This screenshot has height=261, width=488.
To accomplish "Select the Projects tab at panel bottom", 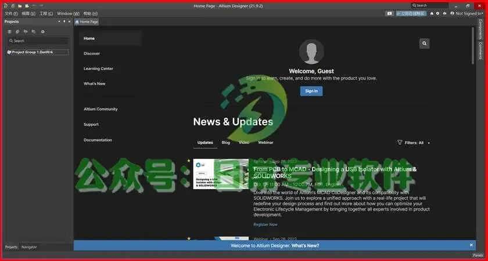I will pyautogui.click(x=11, y=247).
